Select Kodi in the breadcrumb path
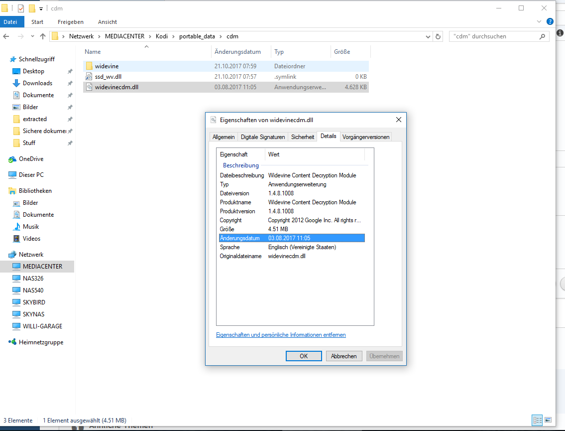 click(x=162, y=36)
